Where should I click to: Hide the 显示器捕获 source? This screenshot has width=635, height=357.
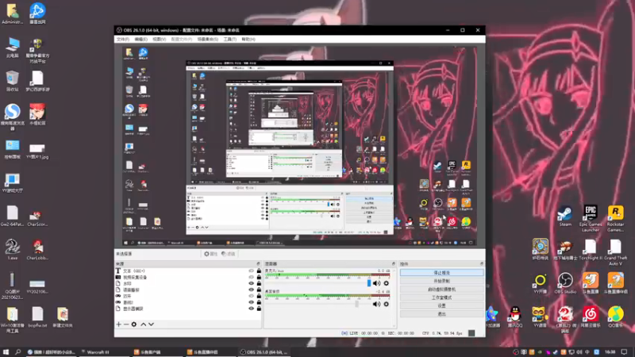[x=251, y=309]
